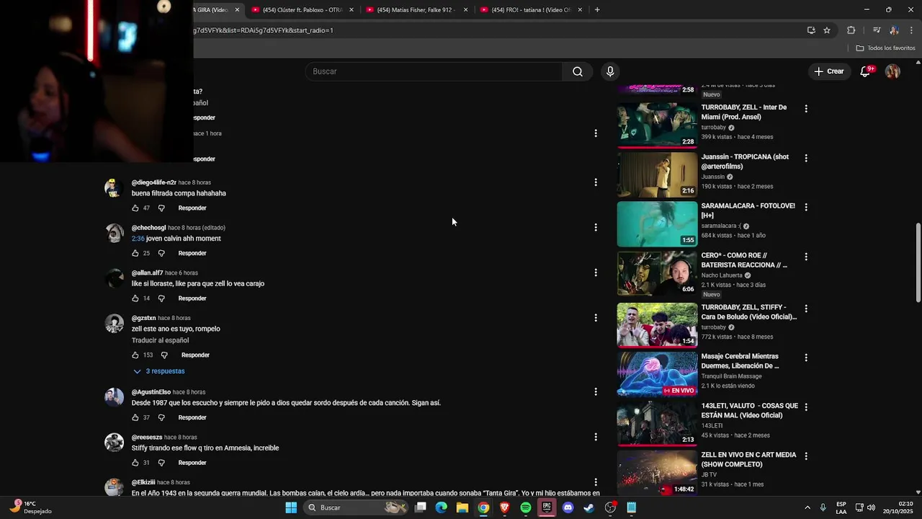Screen dimensions: 922x519
Task: Reply to the @allan.alf7 comment
Action: click(x=192, y=298)
